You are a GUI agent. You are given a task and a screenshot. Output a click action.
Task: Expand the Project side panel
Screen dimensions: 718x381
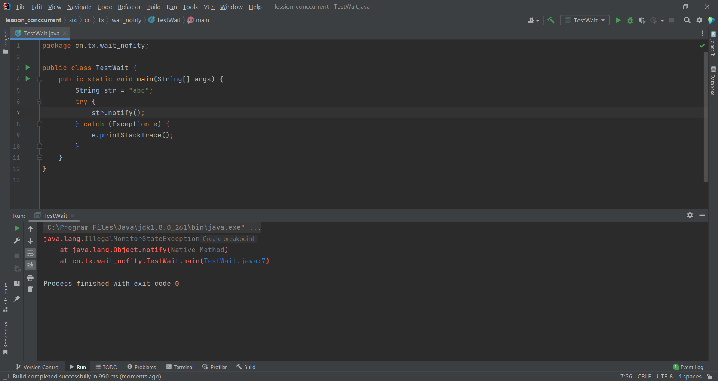5,41
